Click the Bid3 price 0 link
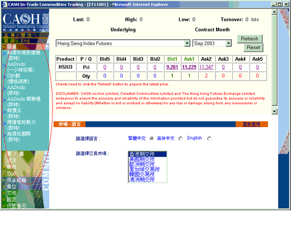 138,67
